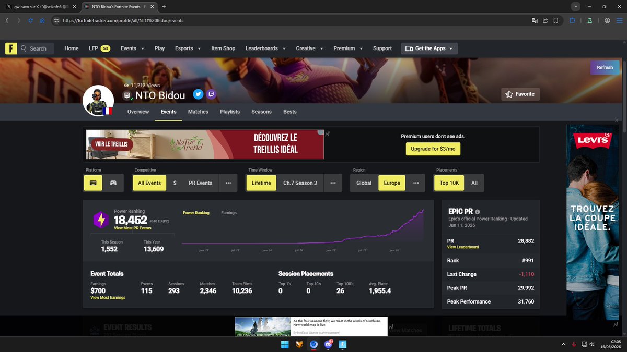Open View Most Earnings link

coord(108,297)
